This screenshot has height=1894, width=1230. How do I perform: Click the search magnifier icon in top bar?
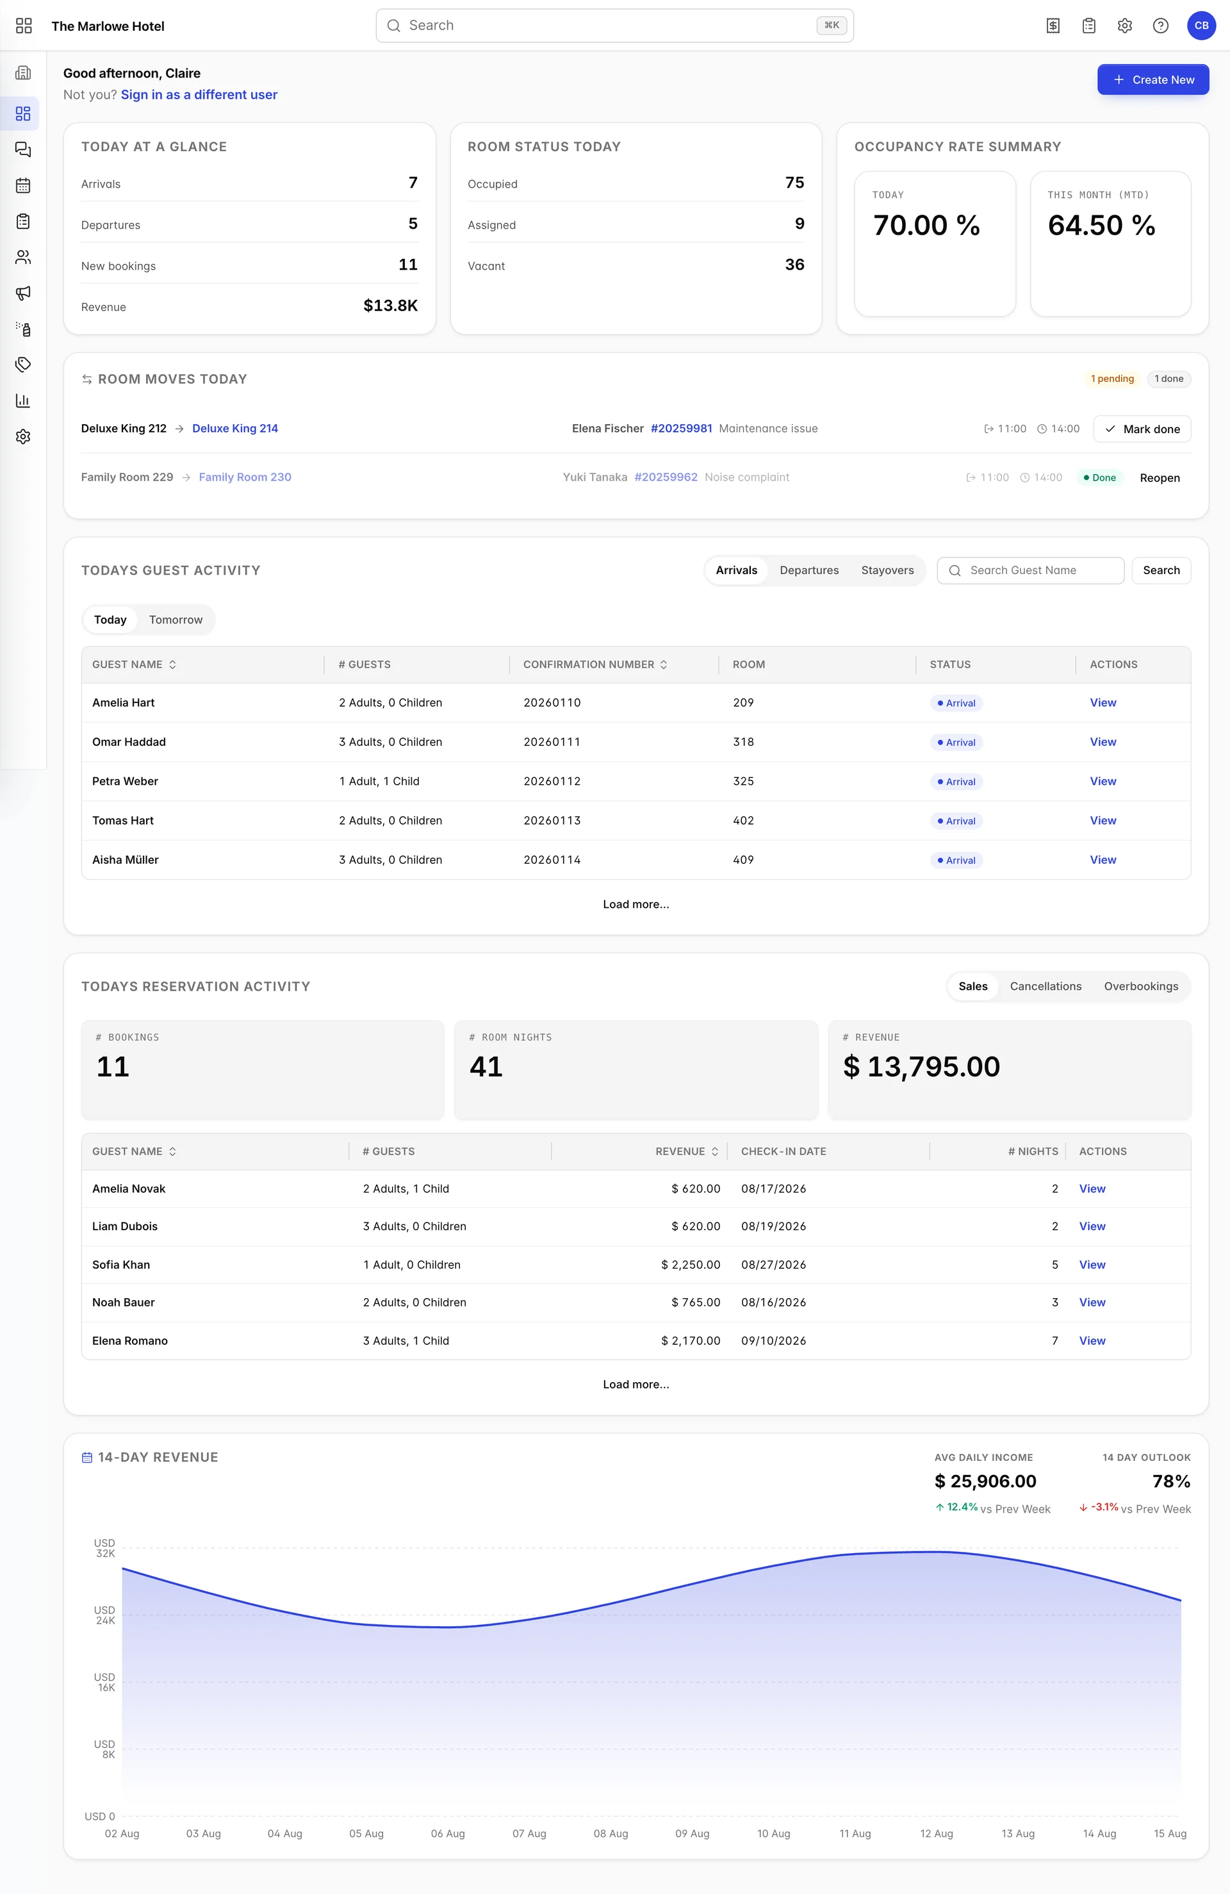coord(393,26)
